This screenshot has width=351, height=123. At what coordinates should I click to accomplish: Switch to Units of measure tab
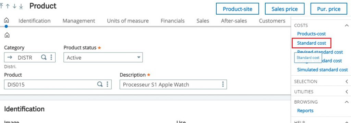[x=128, y=21]
